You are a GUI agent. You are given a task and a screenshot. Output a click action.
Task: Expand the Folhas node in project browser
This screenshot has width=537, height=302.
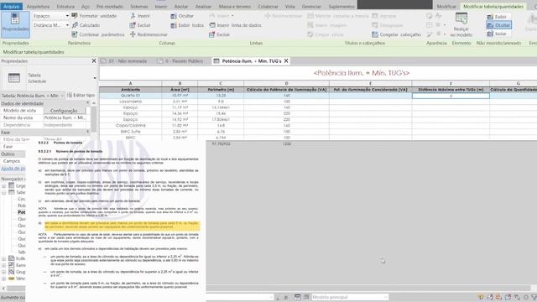click(3, 258)
